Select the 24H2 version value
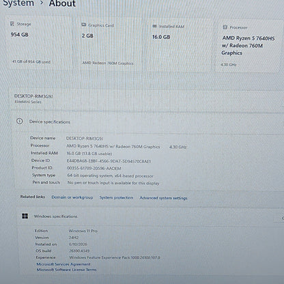284x284 pixels. point(74,238)
